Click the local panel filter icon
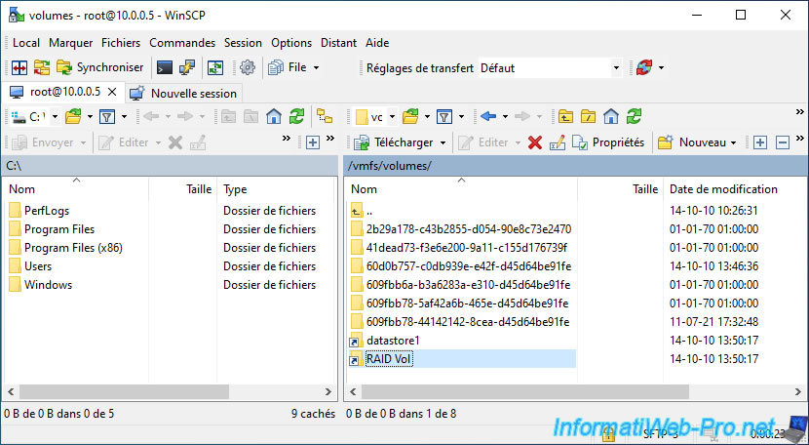Screen dimensions: 809x445 (107, 117)
